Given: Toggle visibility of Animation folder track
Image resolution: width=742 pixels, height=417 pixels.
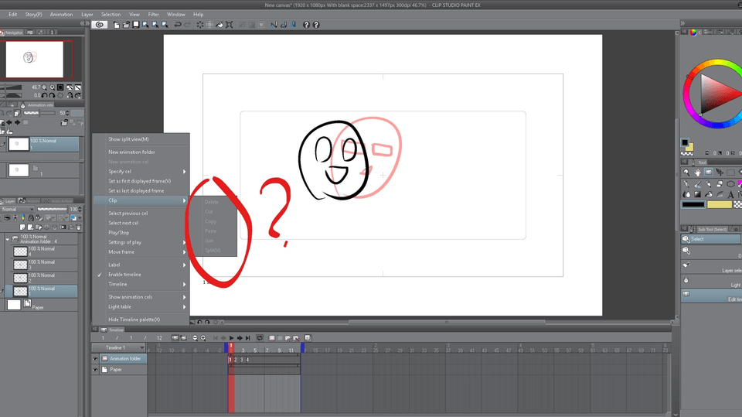Looking at the screenshot, I should point(96,359).
